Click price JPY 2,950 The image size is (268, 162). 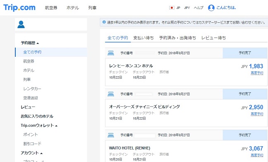252,107
